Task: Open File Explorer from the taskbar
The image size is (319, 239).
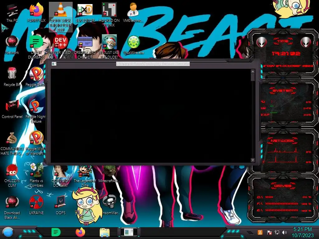Action: (105, 232)
